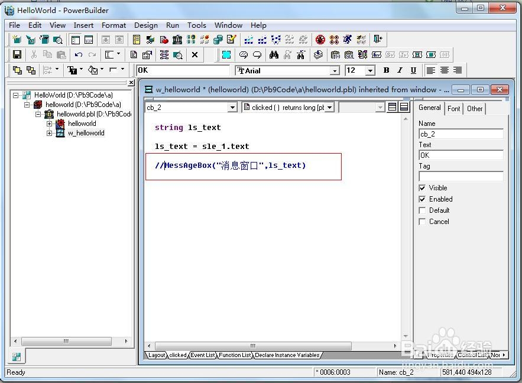Click the Compile script stacked-pages icon
Image resolution: width=522 pixels, height=383 pixels.
pyautogui.click(x=318, y=54)
